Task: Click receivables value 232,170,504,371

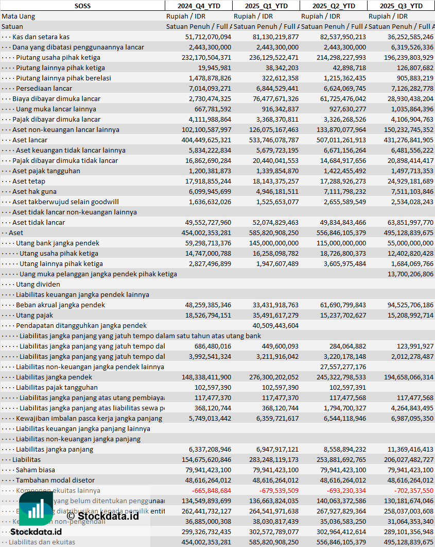Action: coord(206,58)
